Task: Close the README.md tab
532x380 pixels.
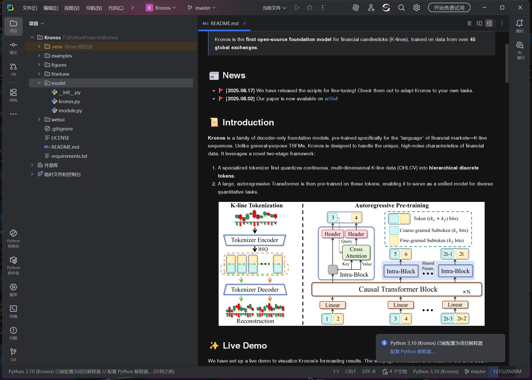Action: pyautogui.click(x=244, y=23)
